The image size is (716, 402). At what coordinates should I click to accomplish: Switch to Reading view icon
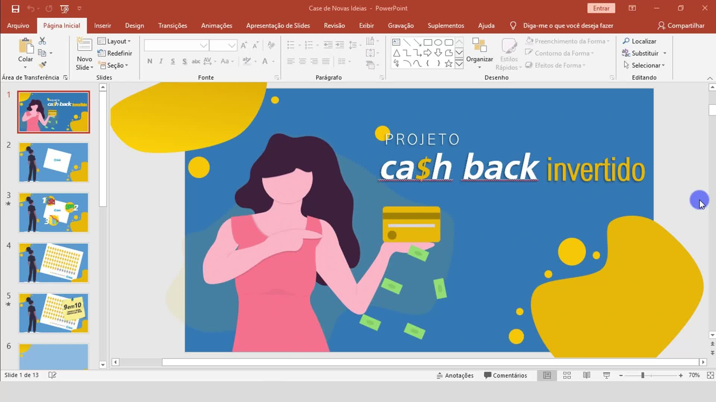[587, 375]
